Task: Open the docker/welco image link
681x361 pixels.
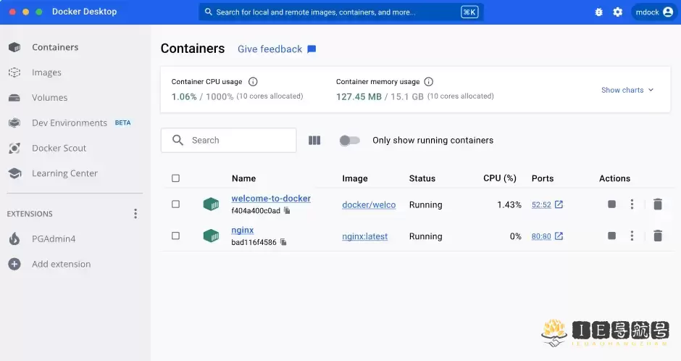Action: (369, 204)
